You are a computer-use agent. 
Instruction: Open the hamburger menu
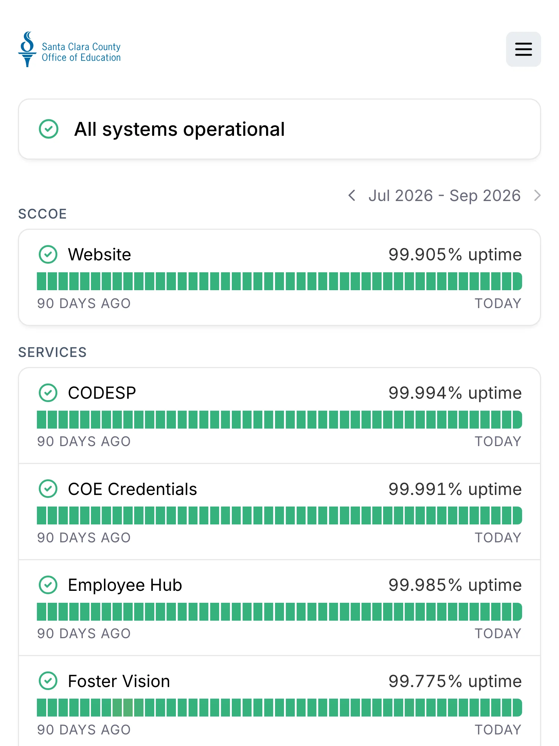[x=523, y=49]
